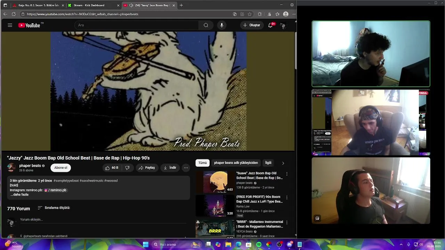Open options for "BRRR" Malianteo video

click(287, 222)
